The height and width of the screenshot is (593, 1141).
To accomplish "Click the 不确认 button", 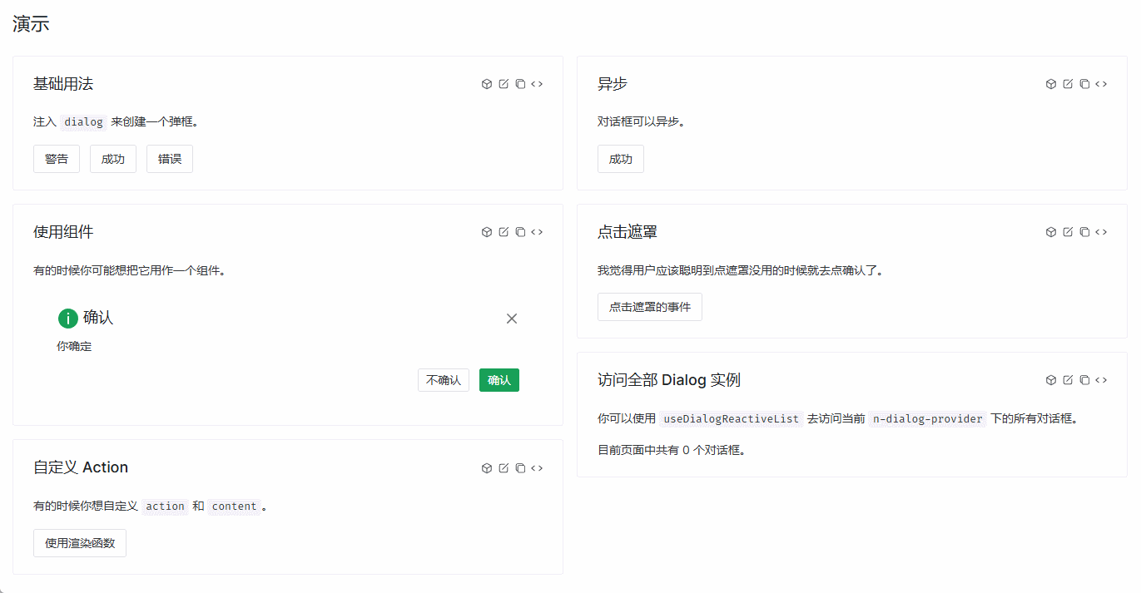I will point(444,380).
